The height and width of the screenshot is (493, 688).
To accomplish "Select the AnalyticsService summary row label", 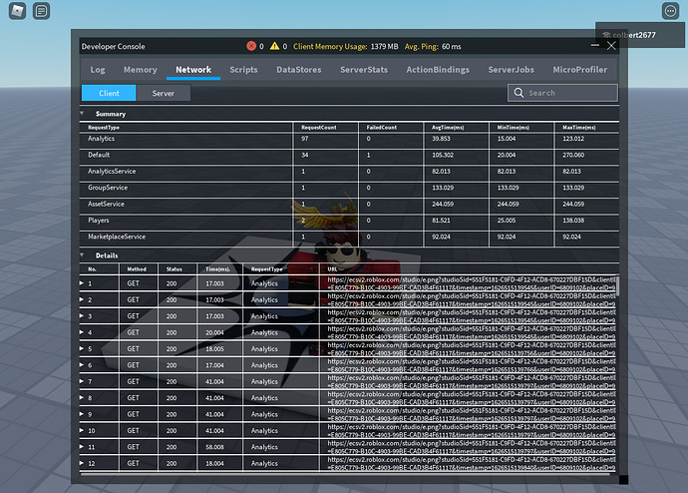I will click(112, 172).
